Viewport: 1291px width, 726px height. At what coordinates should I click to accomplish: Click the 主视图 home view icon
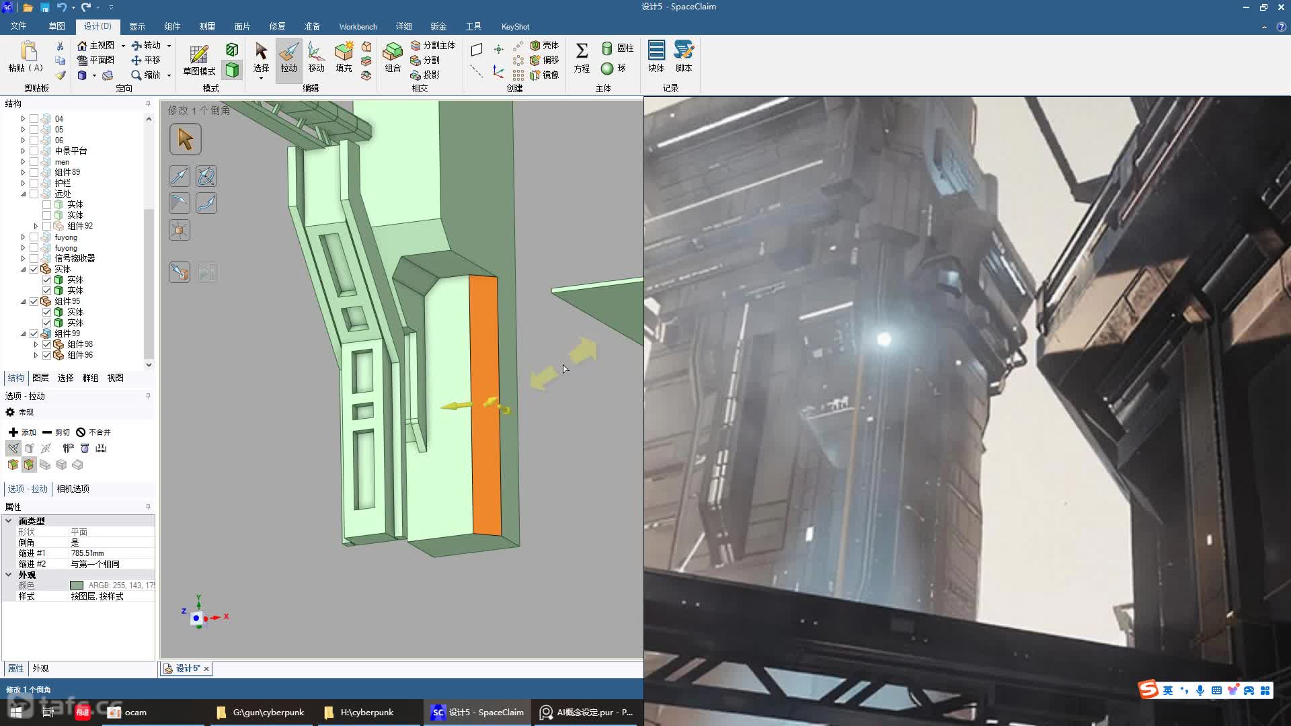(82, 45)
